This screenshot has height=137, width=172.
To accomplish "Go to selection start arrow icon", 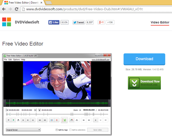I will tap(84, 120).
